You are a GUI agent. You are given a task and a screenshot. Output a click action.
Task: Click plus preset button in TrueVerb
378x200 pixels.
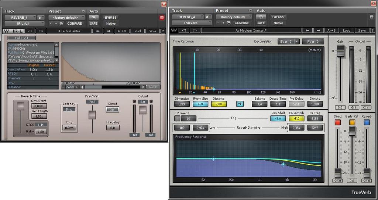[223, 23]
